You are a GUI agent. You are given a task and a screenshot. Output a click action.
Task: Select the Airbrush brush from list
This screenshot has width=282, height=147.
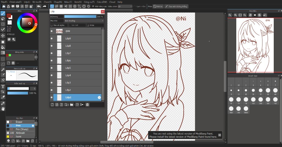[20, 133]
